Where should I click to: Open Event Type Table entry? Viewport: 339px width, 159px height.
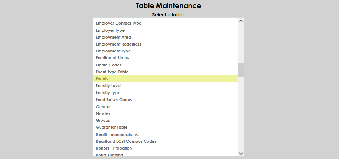(112, 72)
